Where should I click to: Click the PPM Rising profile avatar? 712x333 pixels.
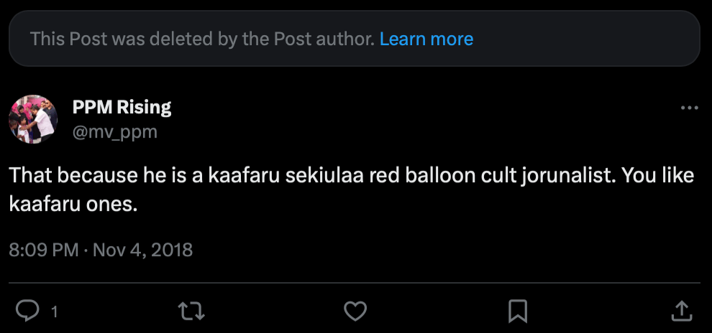[x=33, y=118]
